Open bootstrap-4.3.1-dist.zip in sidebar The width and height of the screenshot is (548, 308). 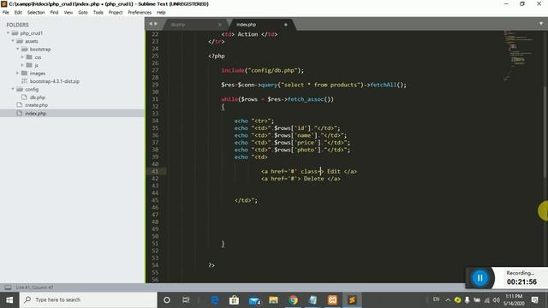point(54,81)
